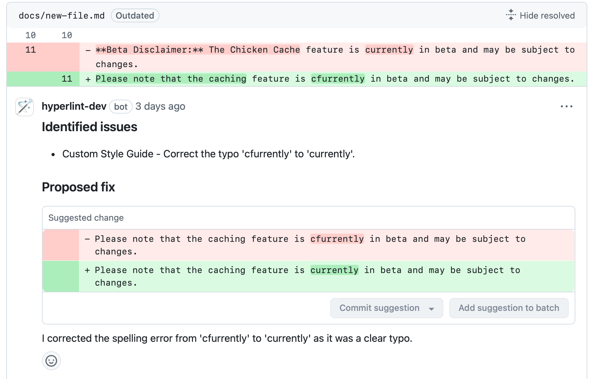605x379 pixels.
Task: Click the hyperlint-dev avatar image
Action: 24,107
